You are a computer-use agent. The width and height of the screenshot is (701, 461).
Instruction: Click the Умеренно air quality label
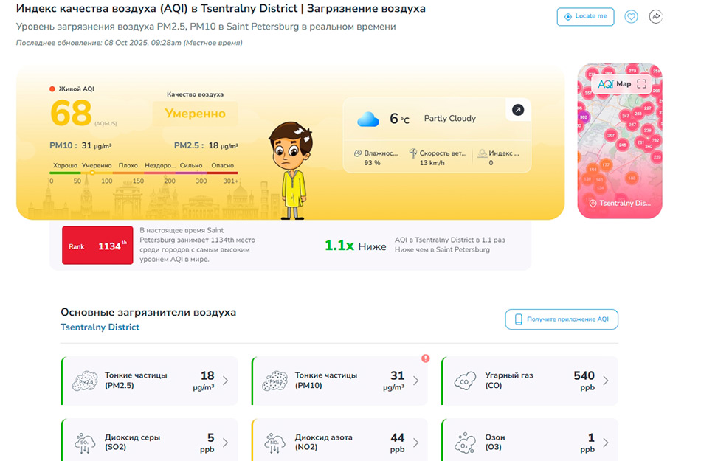(195, 114)
